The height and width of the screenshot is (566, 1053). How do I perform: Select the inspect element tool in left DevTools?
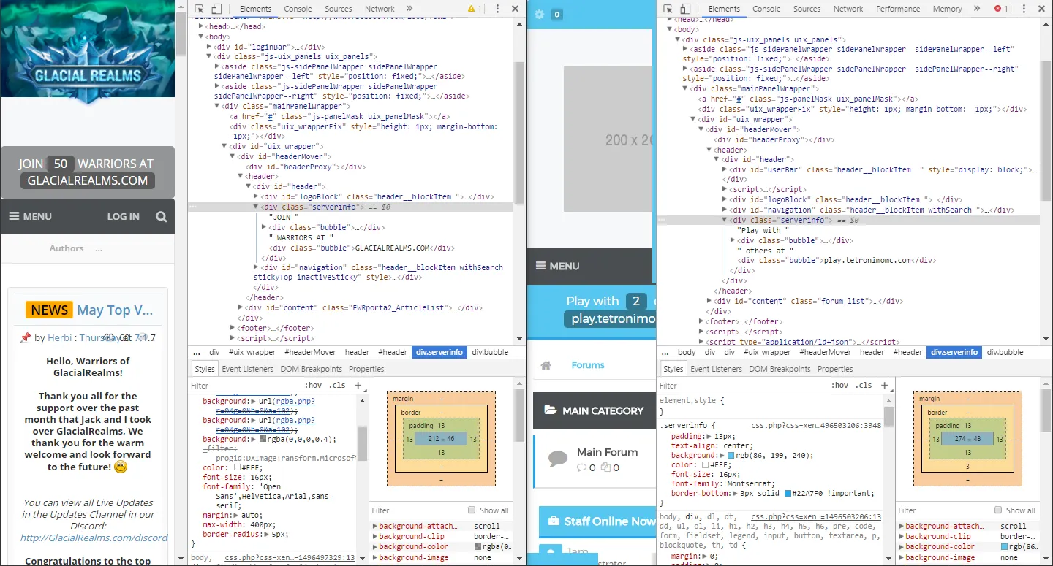[199, 9]
